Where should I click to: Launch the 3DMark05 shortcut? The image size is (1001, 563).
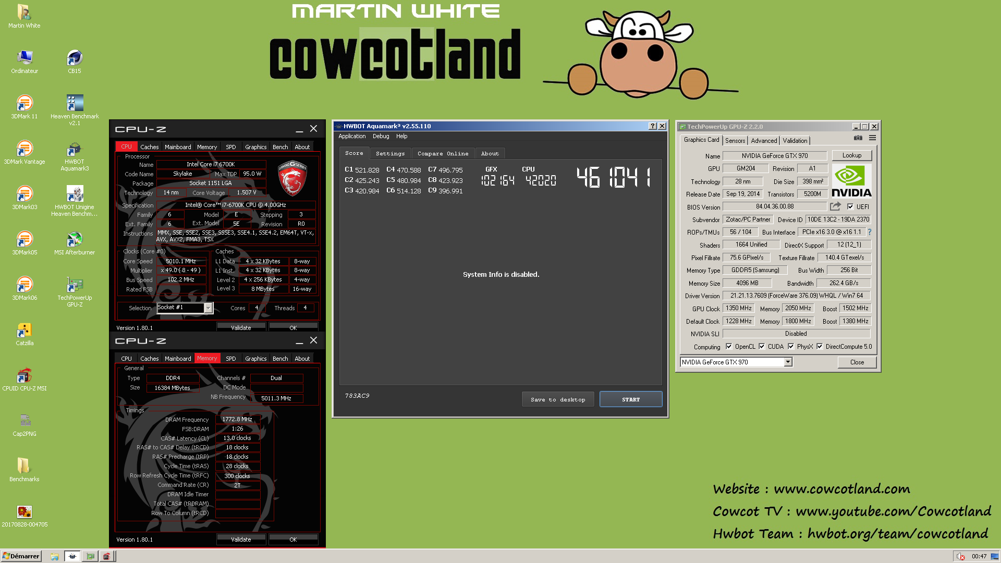coord(25,243)
